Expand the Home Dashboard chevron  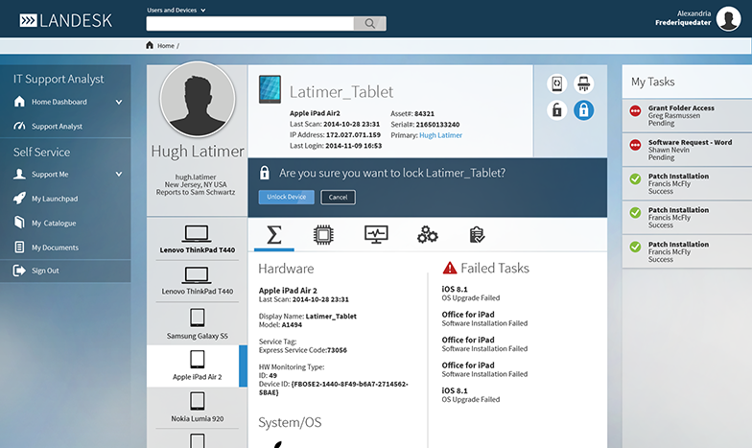[119, 102]
